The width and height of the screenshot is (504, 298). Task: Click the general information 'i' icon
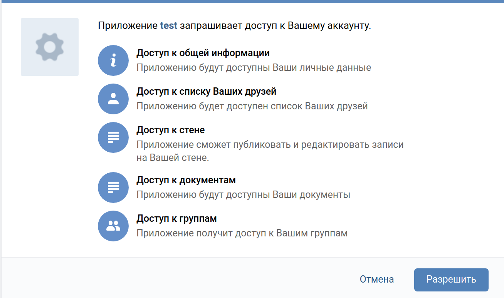click(x=113, y=60)
